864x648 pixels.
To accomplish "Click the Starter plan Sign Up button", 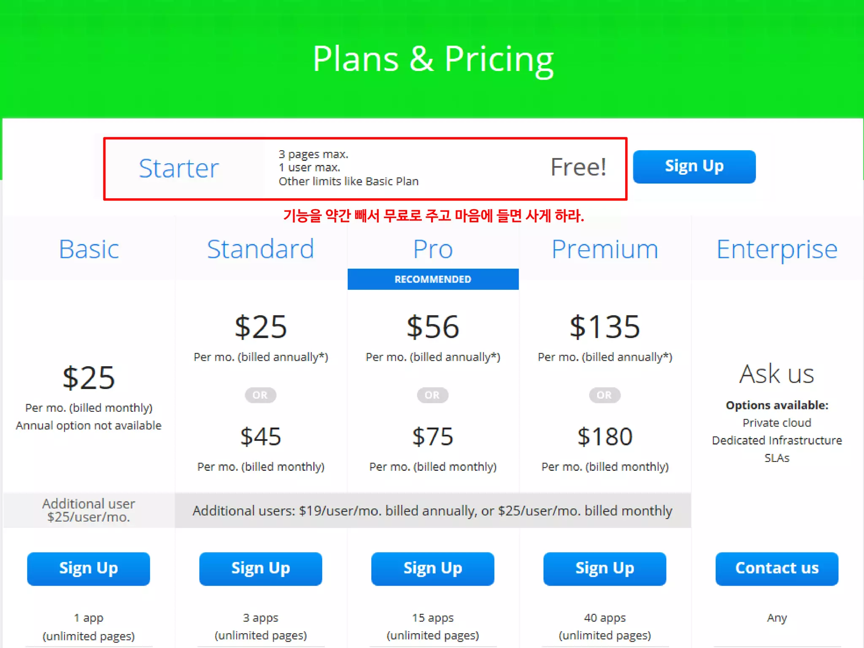I will [x=694, y=167].
